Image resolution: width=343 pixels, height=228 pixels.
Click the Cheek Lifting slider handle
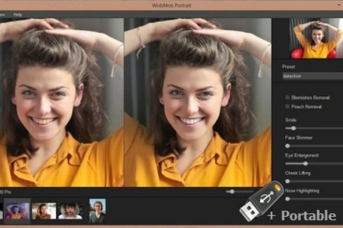(288, 181)
